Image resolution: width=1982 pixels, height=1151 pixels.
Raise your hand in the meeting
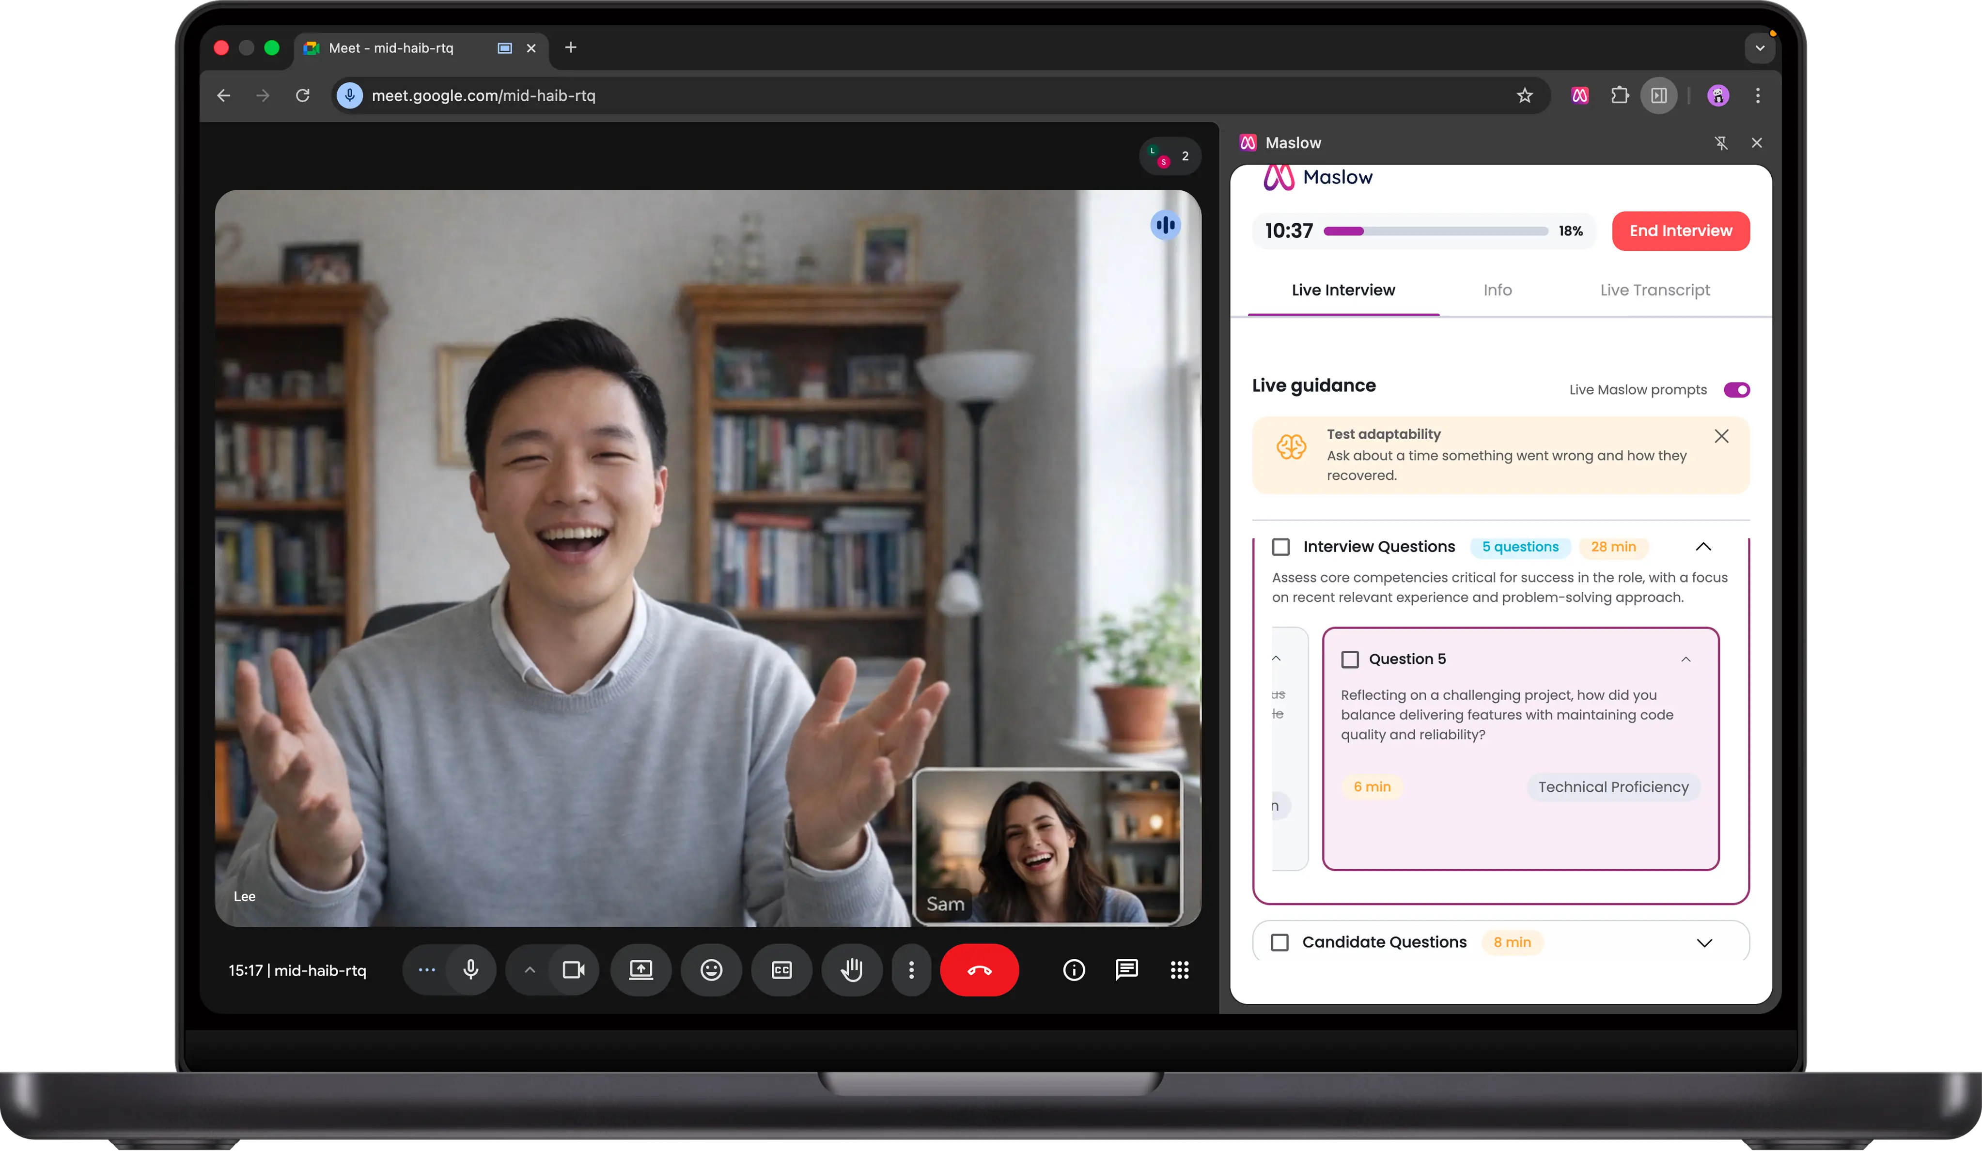tap(852, 969)
